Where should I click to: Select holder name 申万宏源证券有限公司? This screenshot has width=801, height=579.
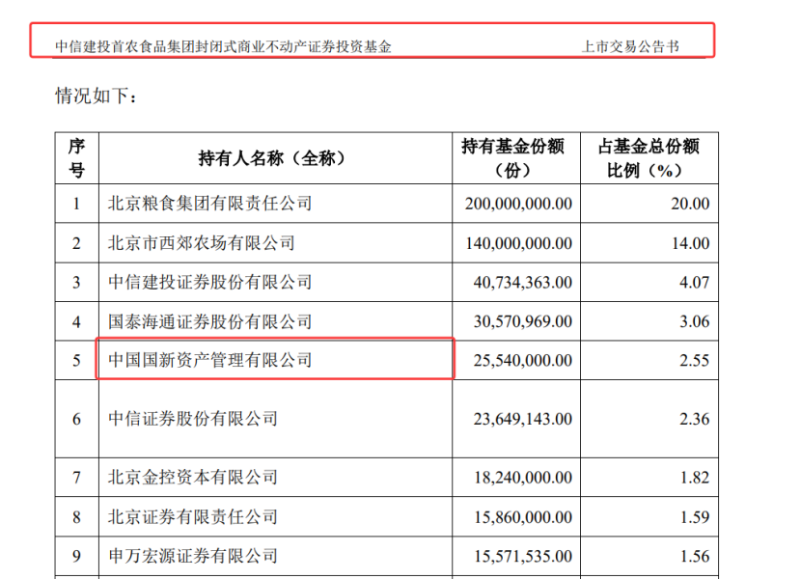(x=193, y=556)
